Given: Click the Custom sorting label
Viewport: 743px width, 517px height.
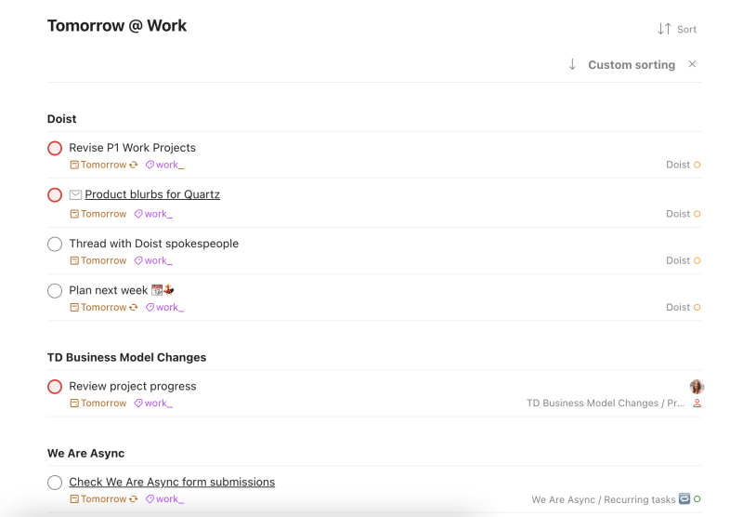Looking at the screenshot, I should [632, 64].
